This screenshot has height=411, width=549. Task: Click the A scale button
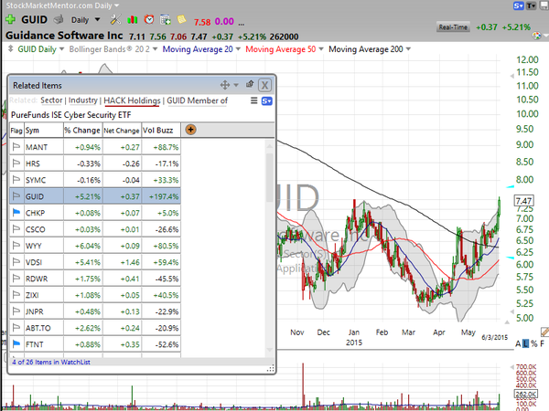tap(518, 343)
